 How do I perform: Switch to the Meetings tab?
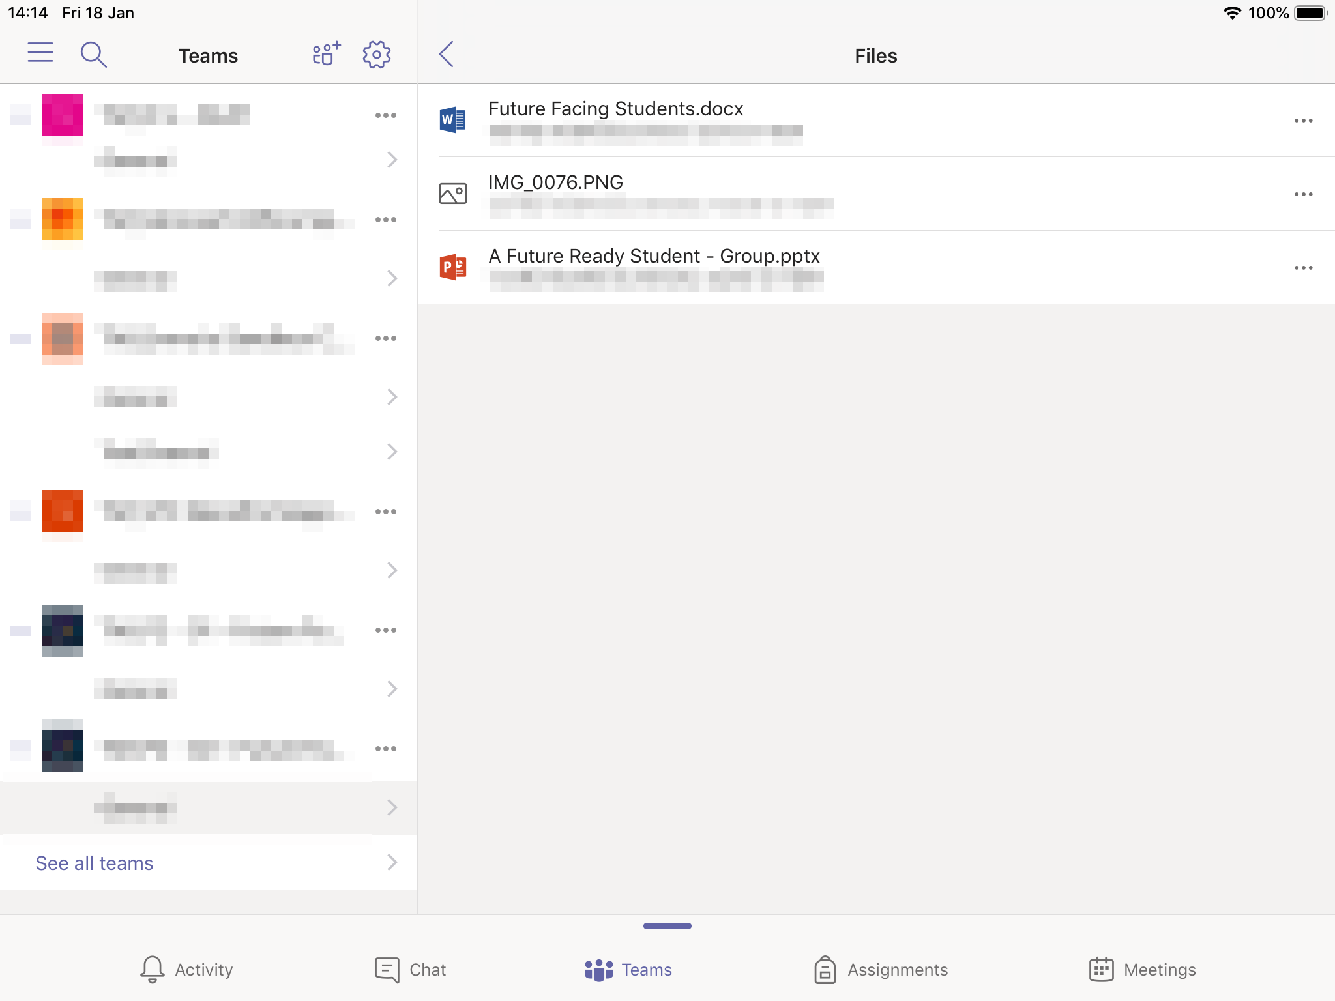tap(1143, 970)
